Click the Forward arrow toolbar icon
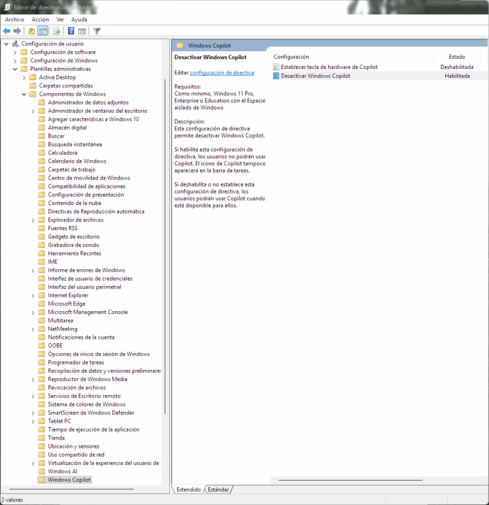This screenshot has height=505, width=489. (x=17, y=31)
